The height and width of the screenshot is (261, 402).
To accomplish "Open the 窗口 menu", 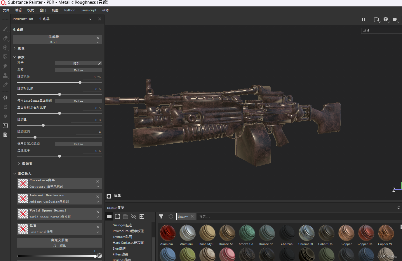I will (x=43, y=10).
